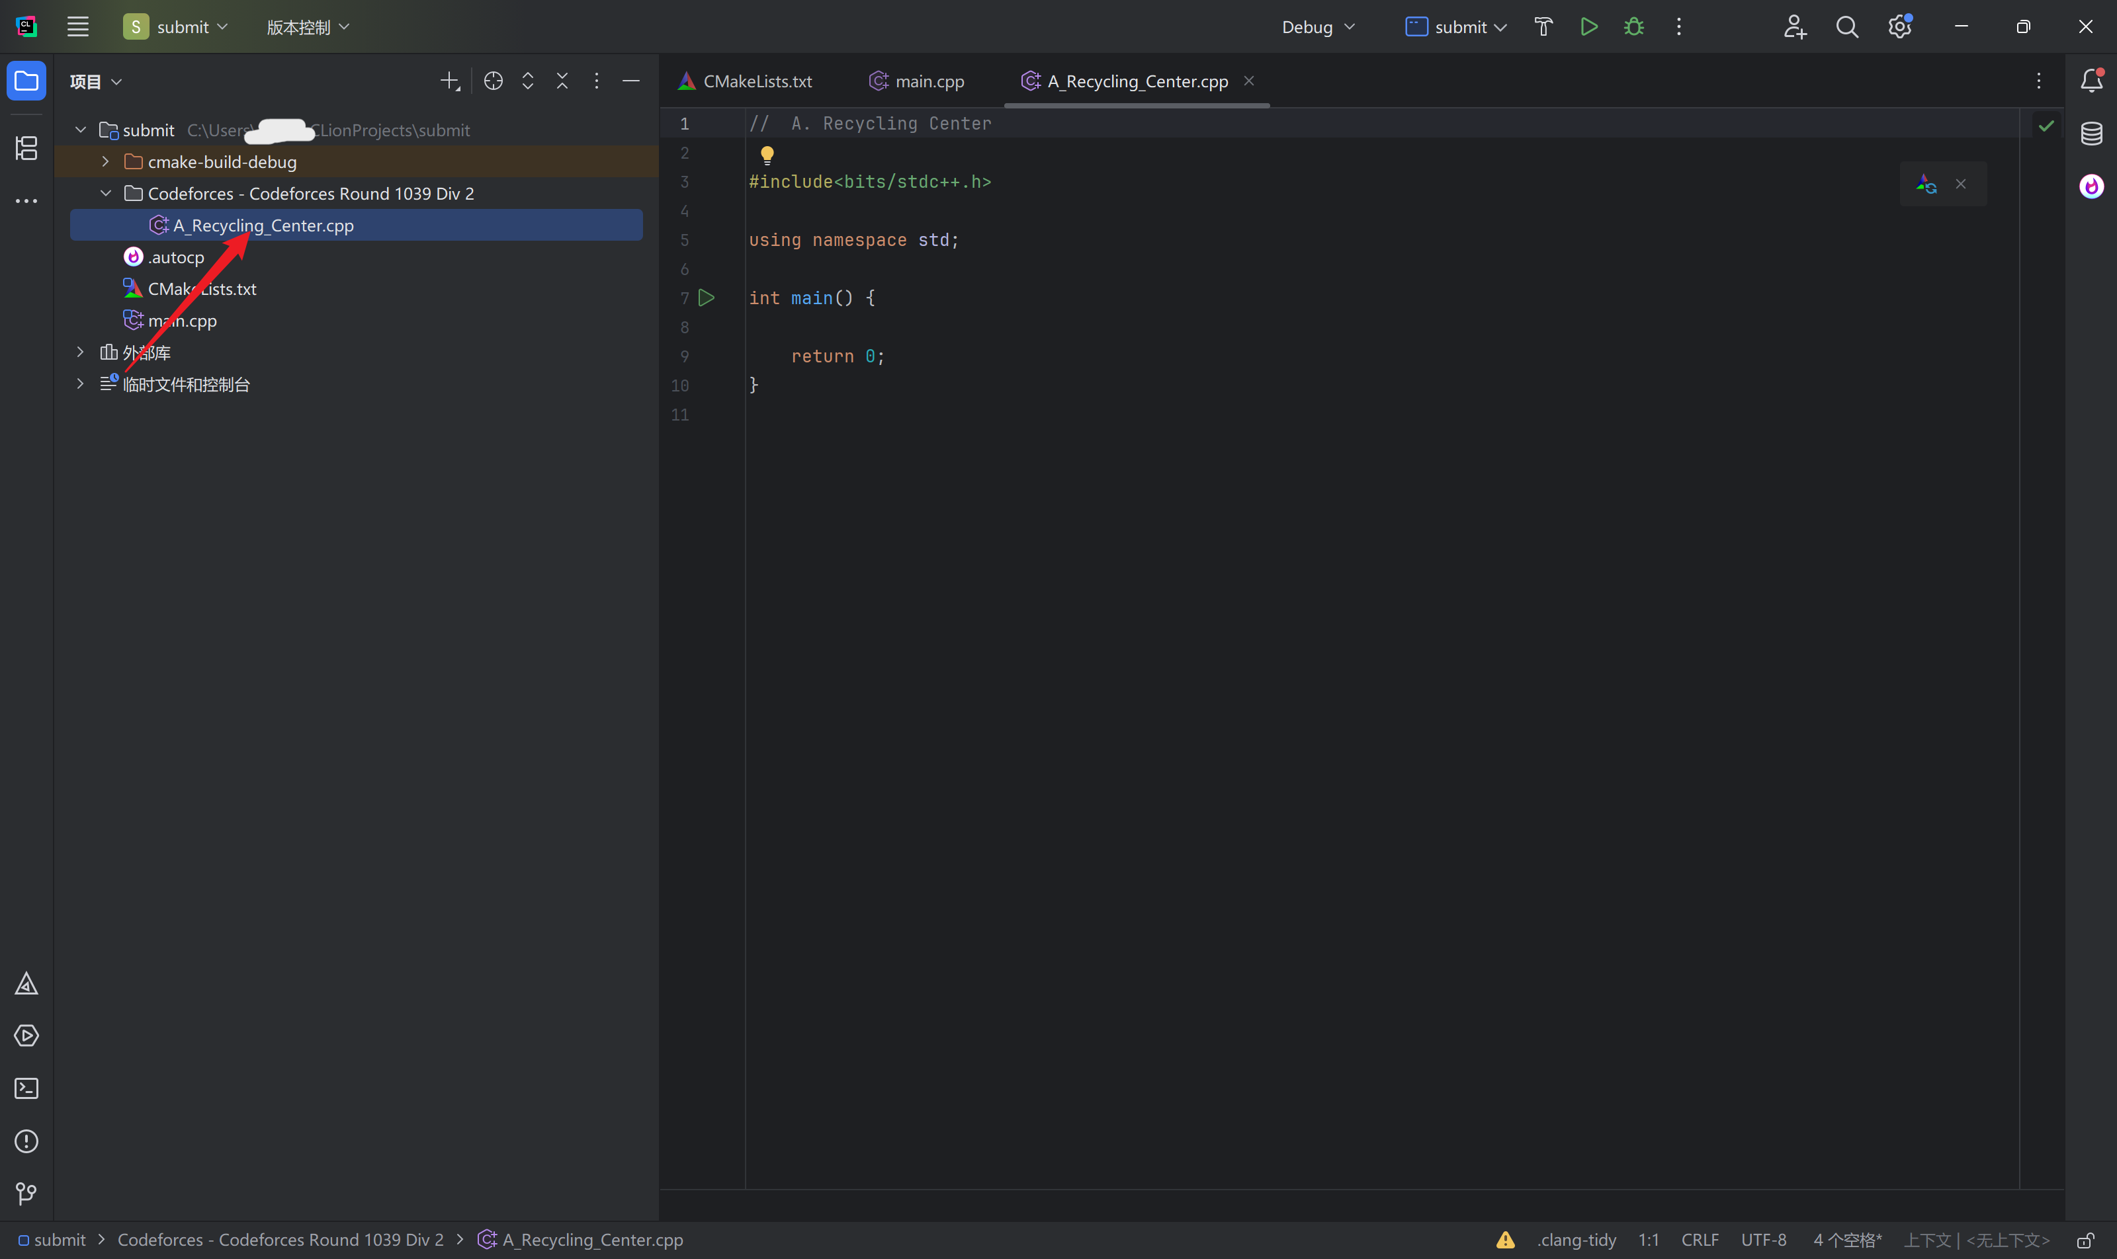The image size is (2117, 1259).
Task: Open the Debug build profile dropdown
Action: coord(1317,27)
